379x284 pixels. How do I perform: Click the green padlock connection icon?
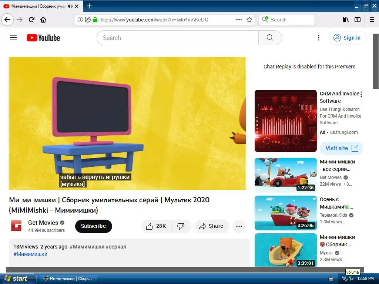95,20
